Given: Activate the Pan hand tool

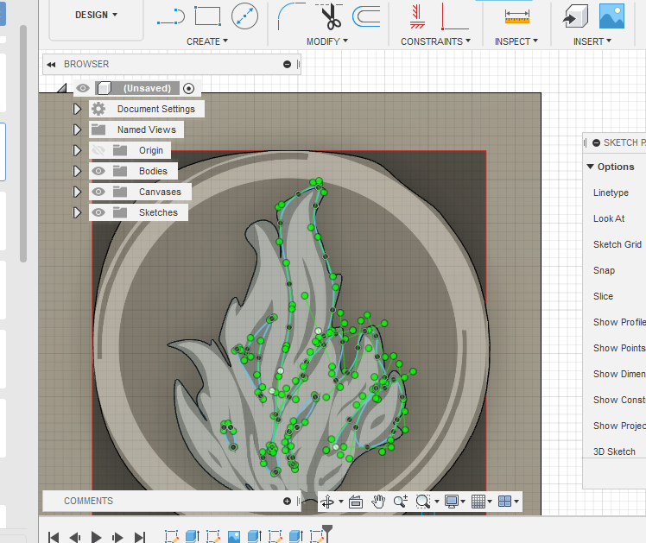Looking at the screenshot, I should (377, 502).
